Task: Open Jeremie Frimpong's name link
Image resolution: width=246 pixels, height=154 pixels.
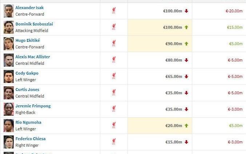Action: coord(33,106)
